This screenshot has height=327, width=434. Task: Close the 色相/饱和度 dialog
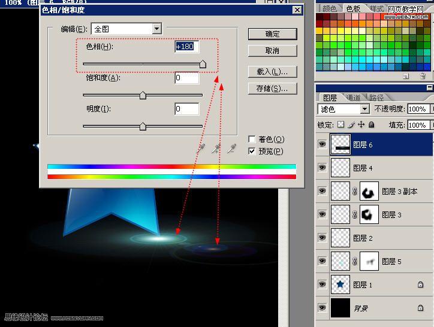(297, 10)
